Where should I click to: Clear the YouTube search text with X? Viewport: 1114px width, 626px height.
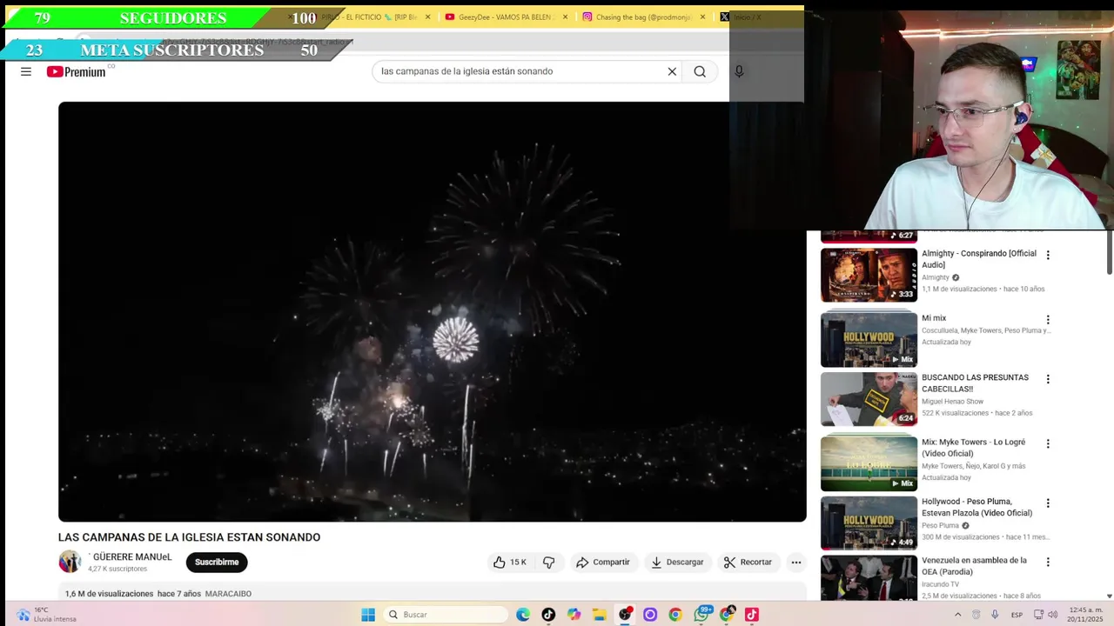click(672, 71)
